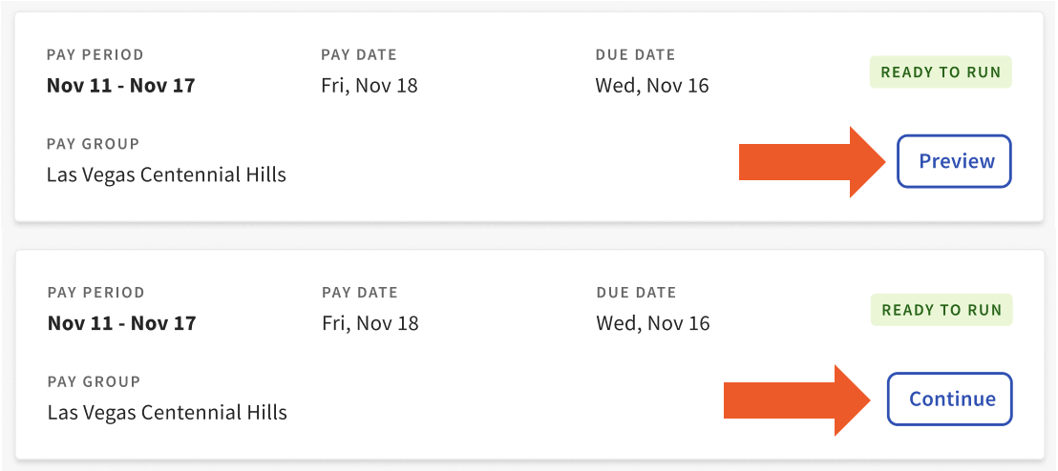Viewport: 1058px width, 471px height.
Task: Click the PAY PERIOD label in the top card
Action: point(95,55)
